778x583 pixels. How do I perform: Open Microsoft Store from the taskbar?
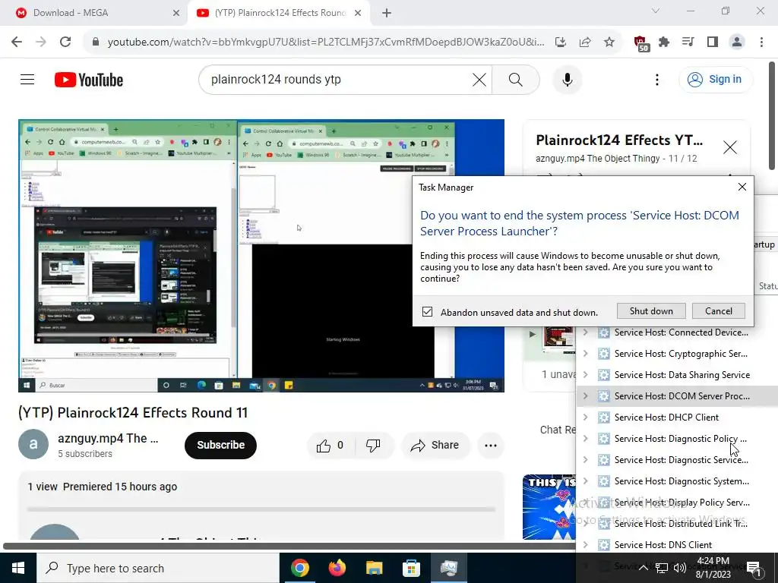(x=411, y=568)
